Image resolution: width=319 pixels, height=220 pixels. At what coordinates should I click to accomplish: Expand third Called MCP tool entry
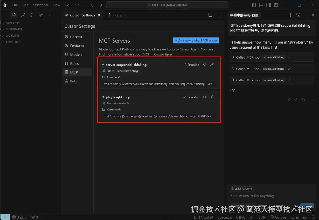(272, 80)
